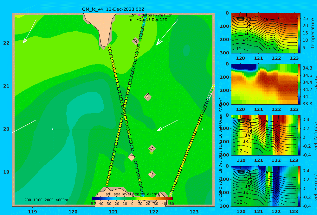Viewport: 317px width, 215px height.
Task: Click the 'to 13 Dec 12Z' legend text
Action: 154,20
